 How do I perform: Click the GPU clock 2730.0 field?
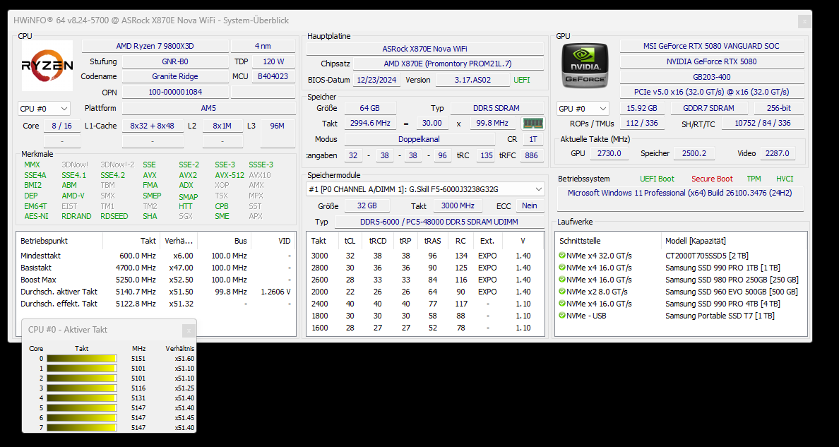609,153
